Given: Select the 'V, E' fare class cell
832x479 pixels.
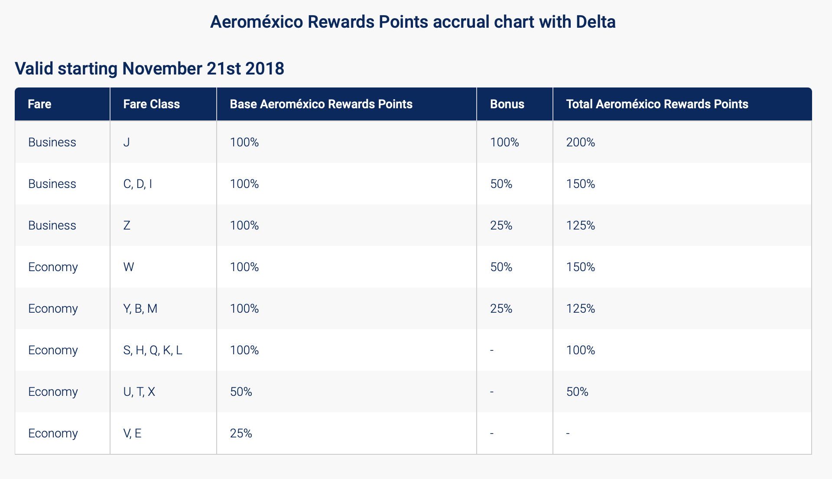Looking at the screenshot, I should click(132, 433).
